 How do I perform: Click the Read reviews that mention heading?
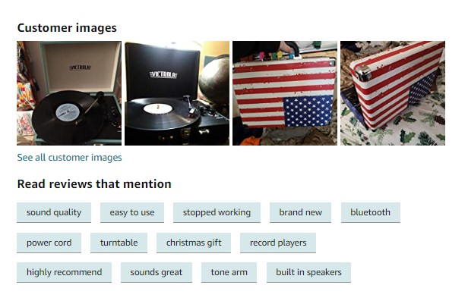pos(94,184)
